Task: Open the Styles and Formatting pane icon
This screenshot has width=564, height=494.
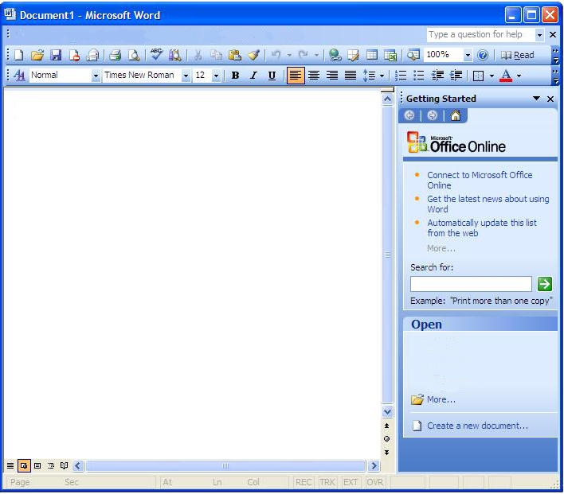Action: point(19,76)
